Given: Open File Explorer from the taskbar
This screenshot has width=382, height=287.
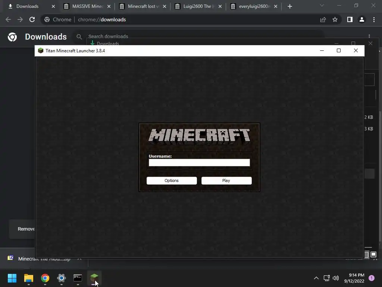Looking at the screenshot, I should (28, 278).
